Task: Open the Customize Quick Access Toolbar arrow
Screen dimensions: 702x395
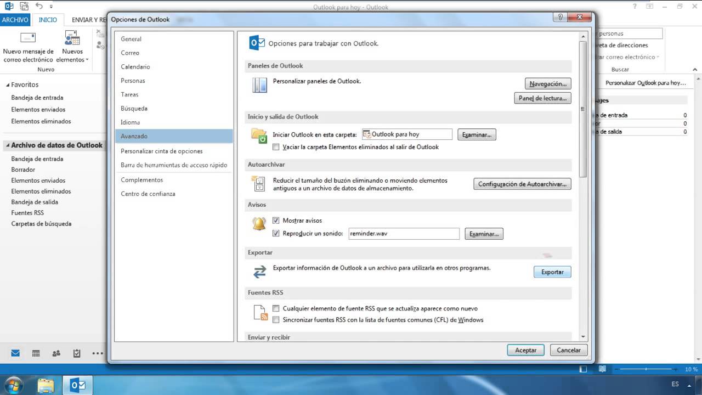Action: click(52, 7)
